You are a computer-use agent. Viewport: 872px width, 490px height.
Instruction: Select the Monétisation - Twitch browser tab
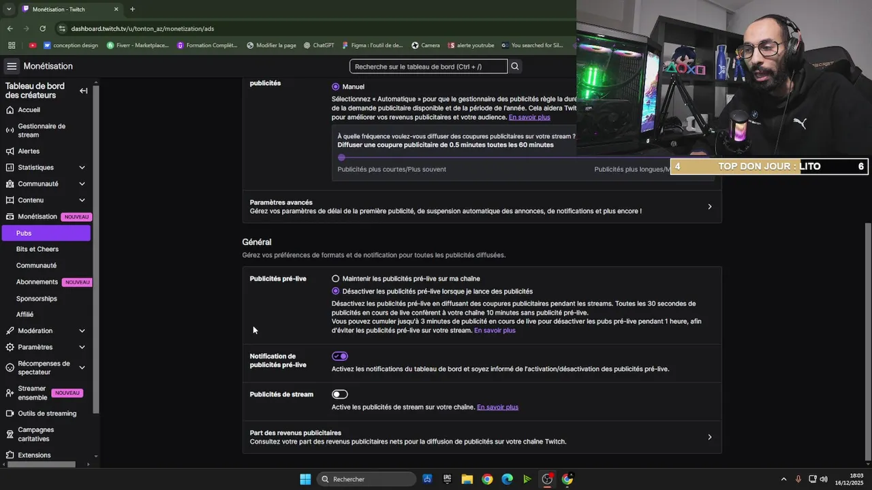pyautogui.click(x=70, y=9)
